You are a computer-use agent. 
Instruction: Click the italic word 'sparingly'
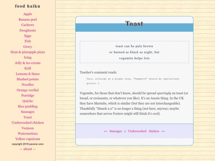coord(164,93)
